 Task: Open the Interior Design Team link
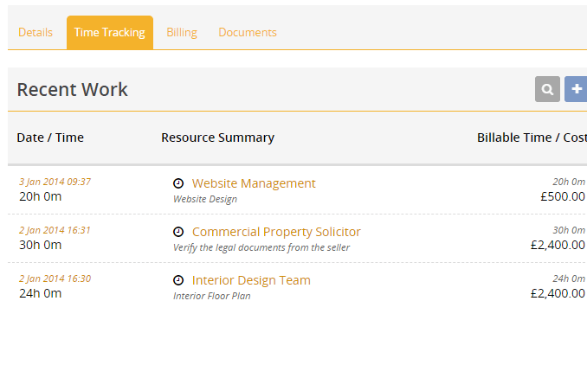coord(251,280)
